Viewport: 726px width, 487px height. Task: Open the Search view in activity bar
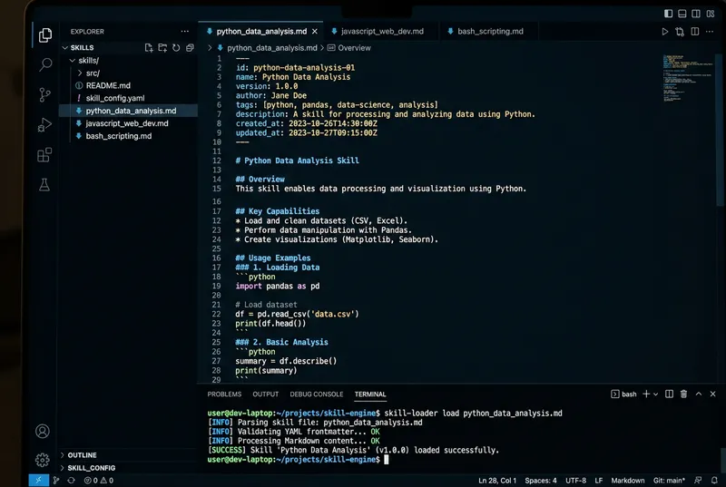[43, 64]
